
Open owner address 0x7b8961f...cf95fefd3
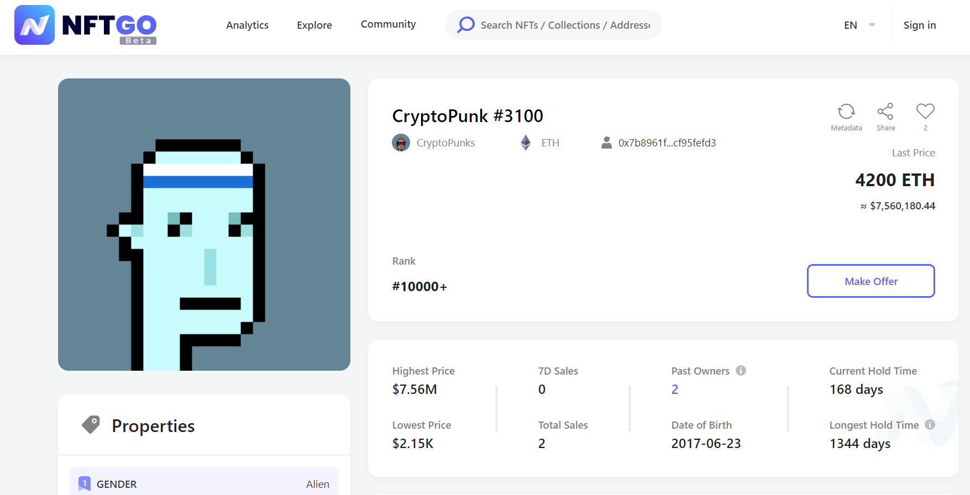tap(667, 143)
